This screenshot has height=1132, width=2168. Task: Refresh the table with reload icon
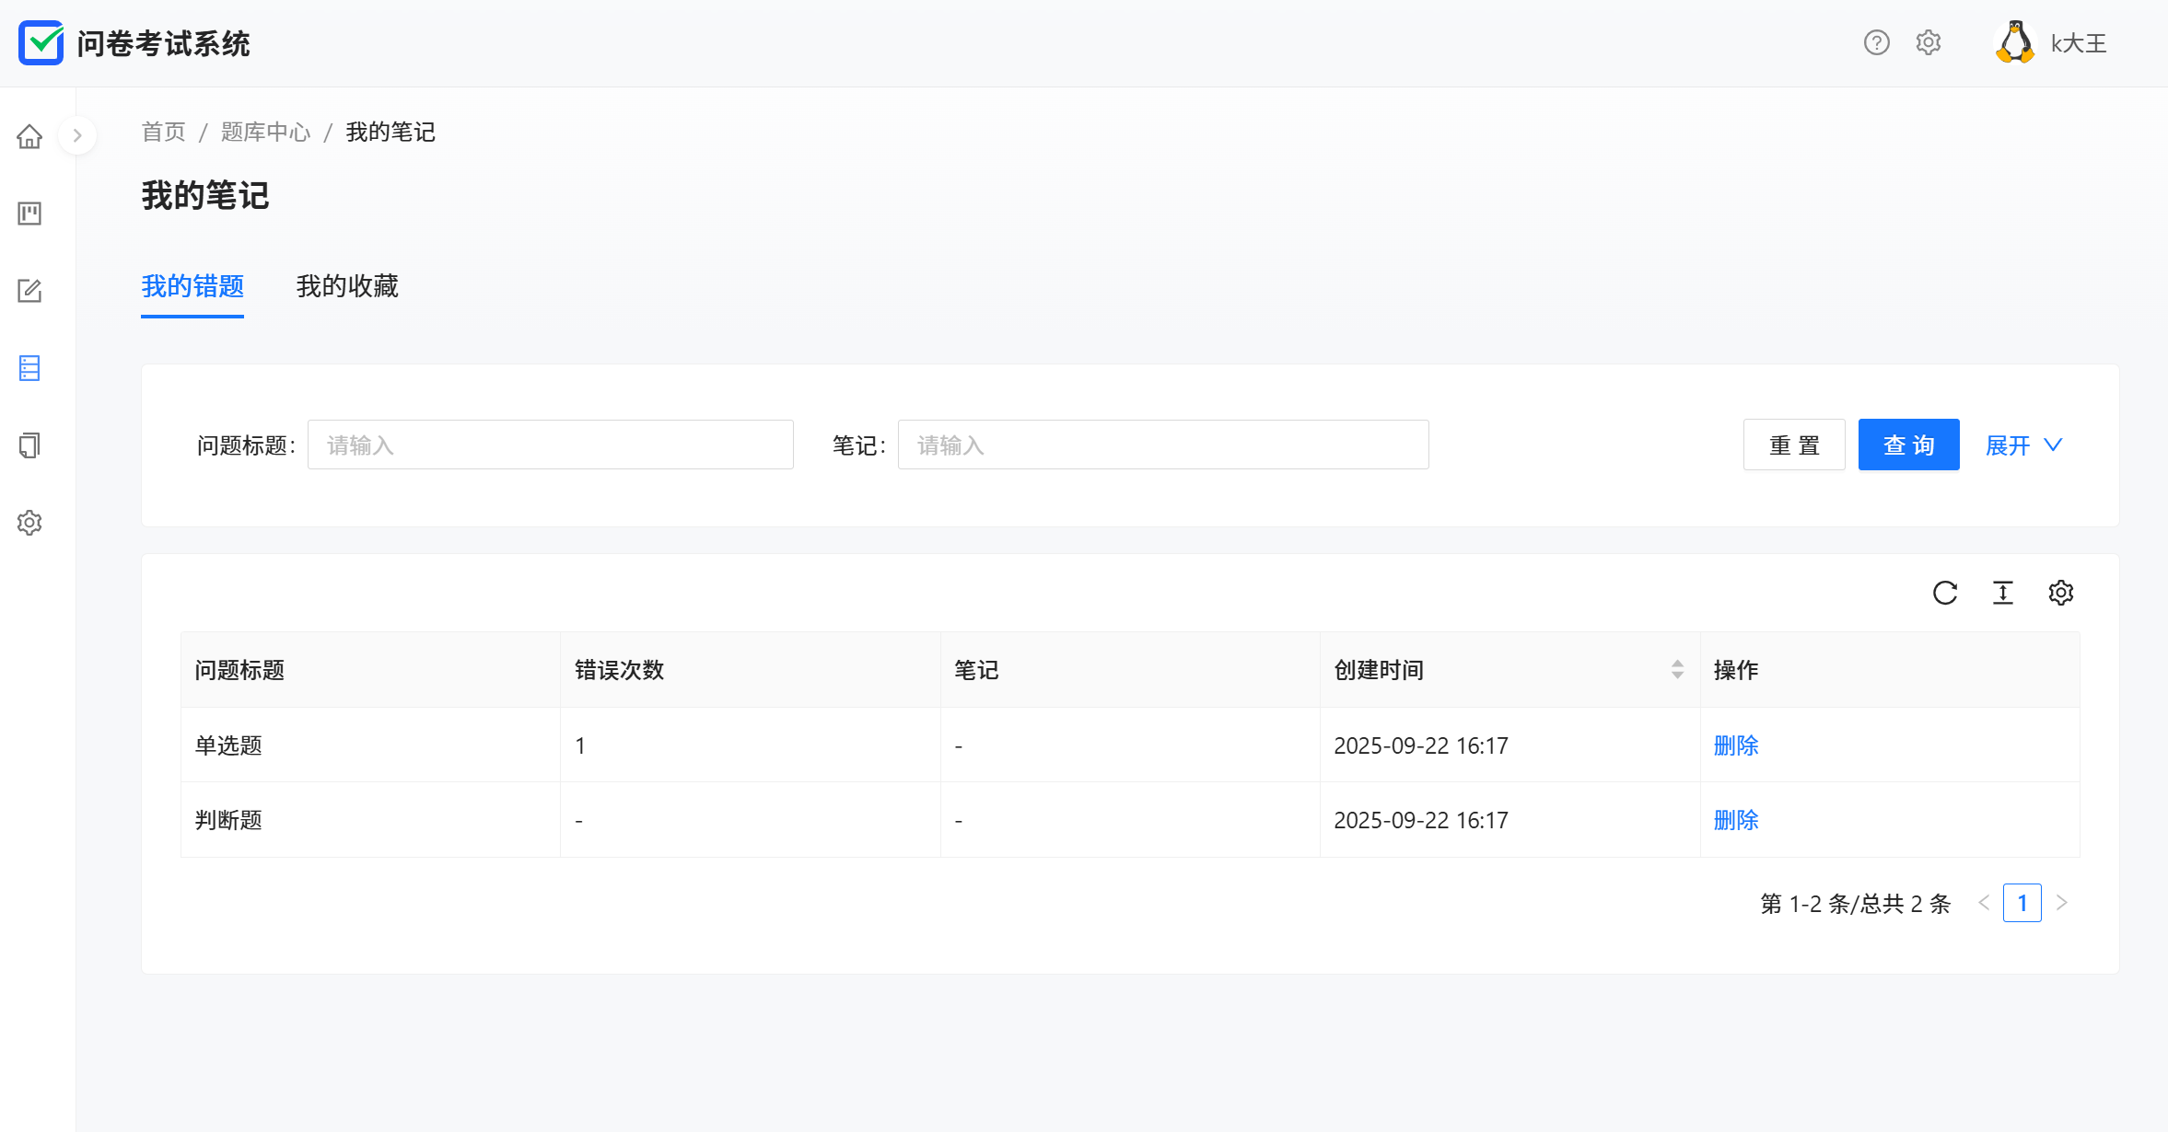pos(1944,593)
